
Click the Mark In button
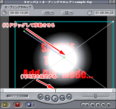pyautogui.click(x=83, y=105)
